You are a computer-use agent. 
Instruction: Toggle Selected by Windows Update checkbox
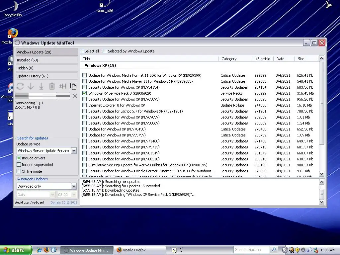tap(105, 51)
